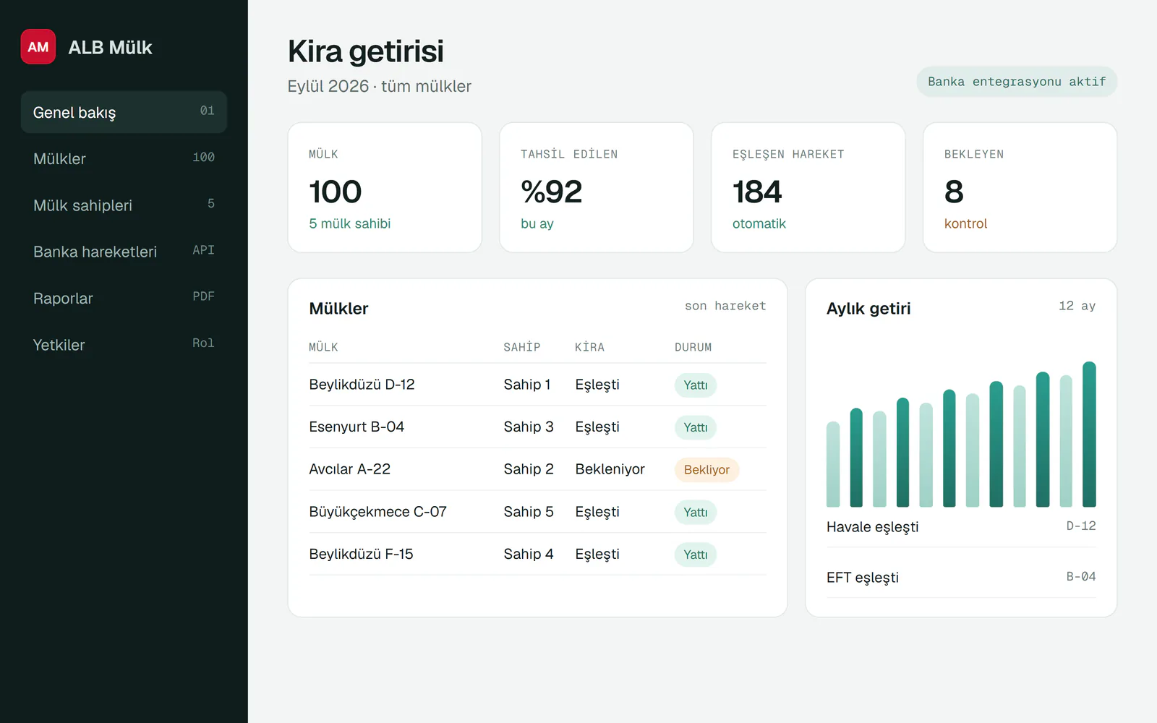
Task: Click Sahip 3 in the Esenyurt row
Action: (x=529, y=427)
